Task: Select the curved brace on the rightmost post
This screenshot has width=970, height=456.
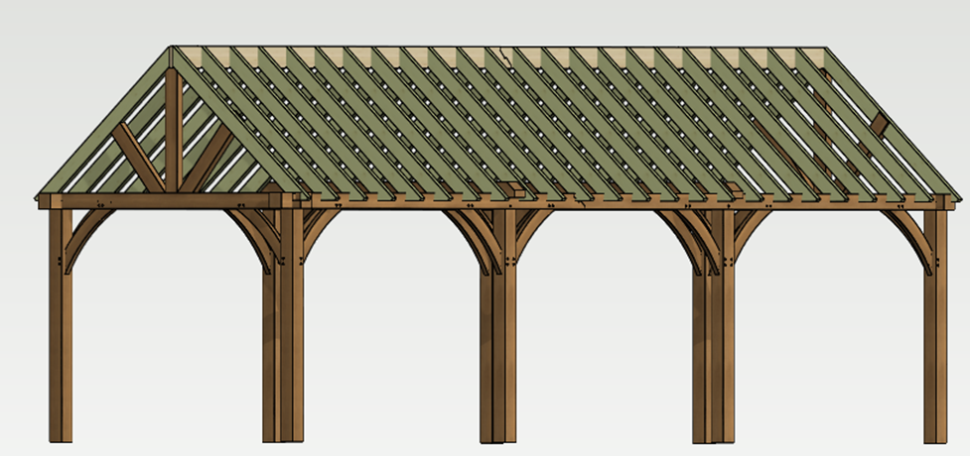Action: [x=908, y=239]
